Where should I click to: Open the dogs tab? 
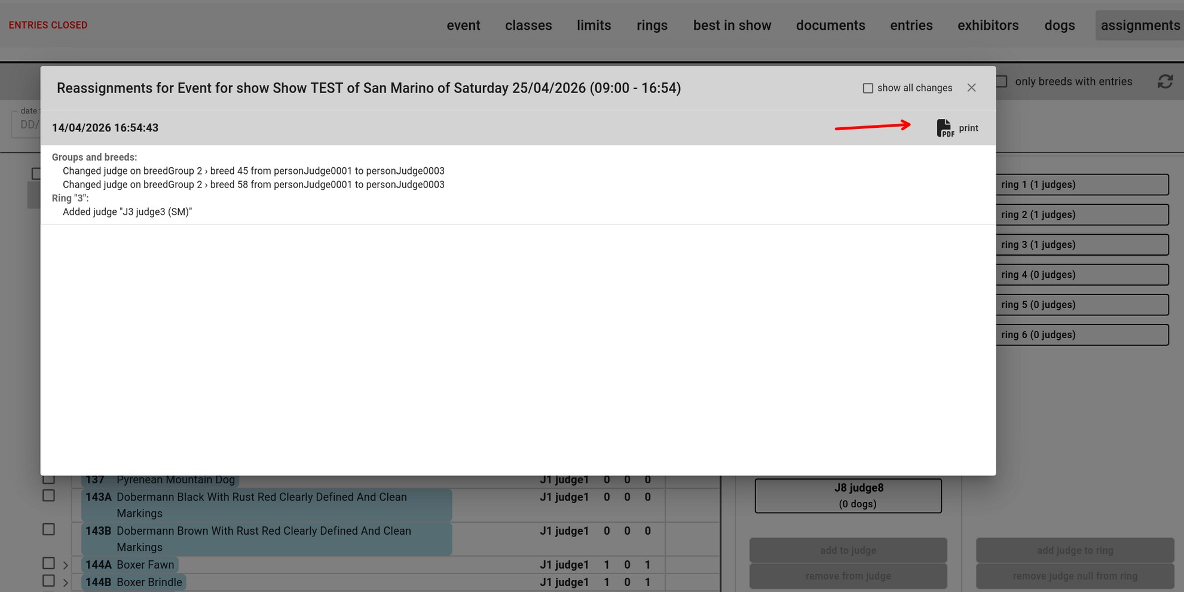tap(1060, 26)
